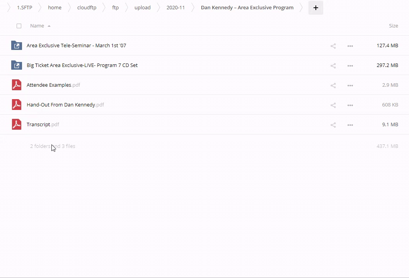
Task: Click share icon for Attendee Examples.pdf
Action: click(x=333, y=86)
